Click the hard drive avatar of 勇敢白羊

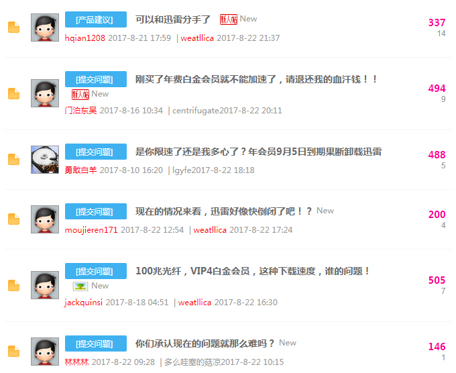click(x=45, y=160)
